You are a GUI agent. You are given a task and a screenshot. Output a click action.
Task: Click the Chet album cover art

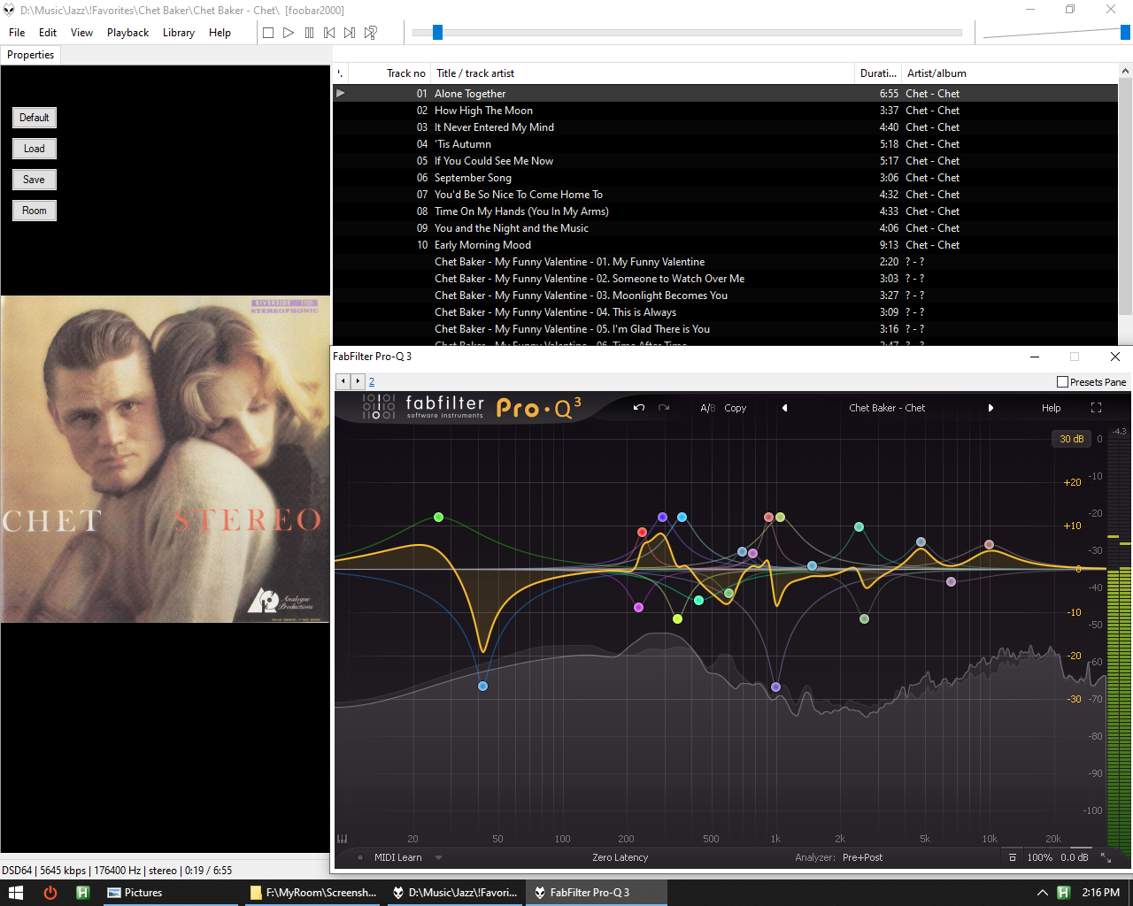pos(166,459)
